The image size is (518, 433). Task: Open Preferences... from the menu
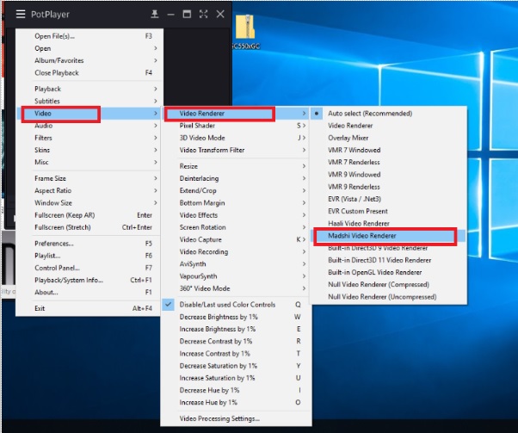click(x=89, y=244)
